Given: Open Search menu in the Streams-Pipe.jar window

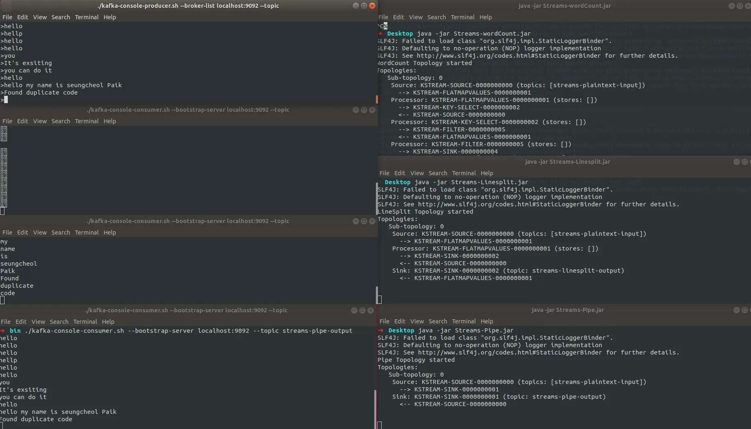Looking at the screenshot, I should [438, 321].
